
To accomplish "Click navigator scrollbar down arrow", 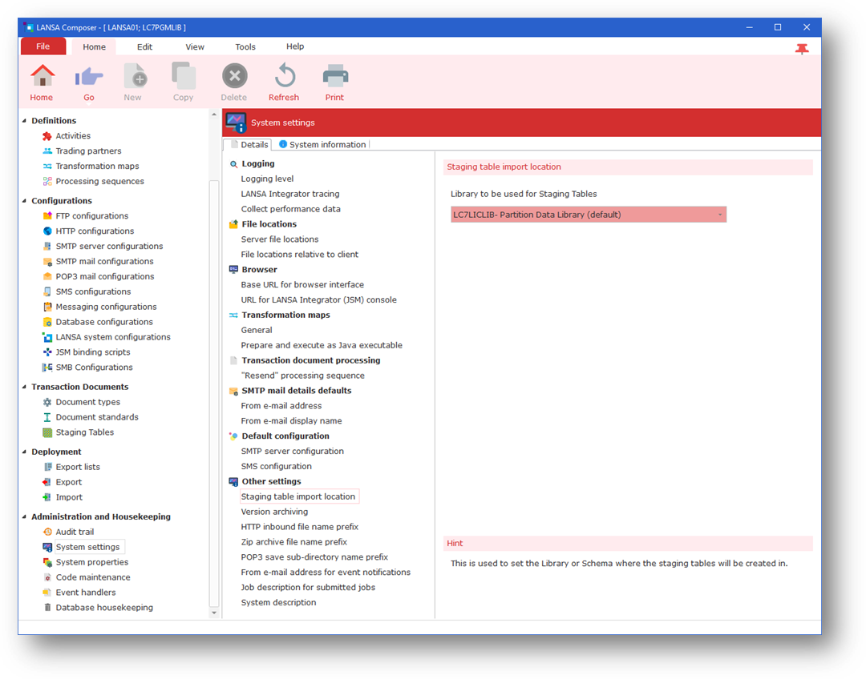I will pos(214,613).
